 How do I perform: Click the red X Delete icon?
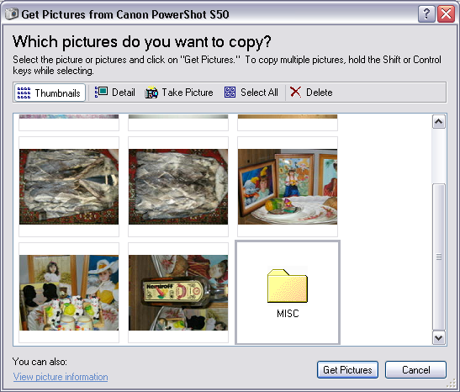tap(295, 93)
